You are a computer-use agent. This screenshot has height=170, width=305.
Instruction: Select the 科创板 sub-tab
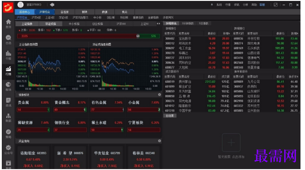coord(124,18)
